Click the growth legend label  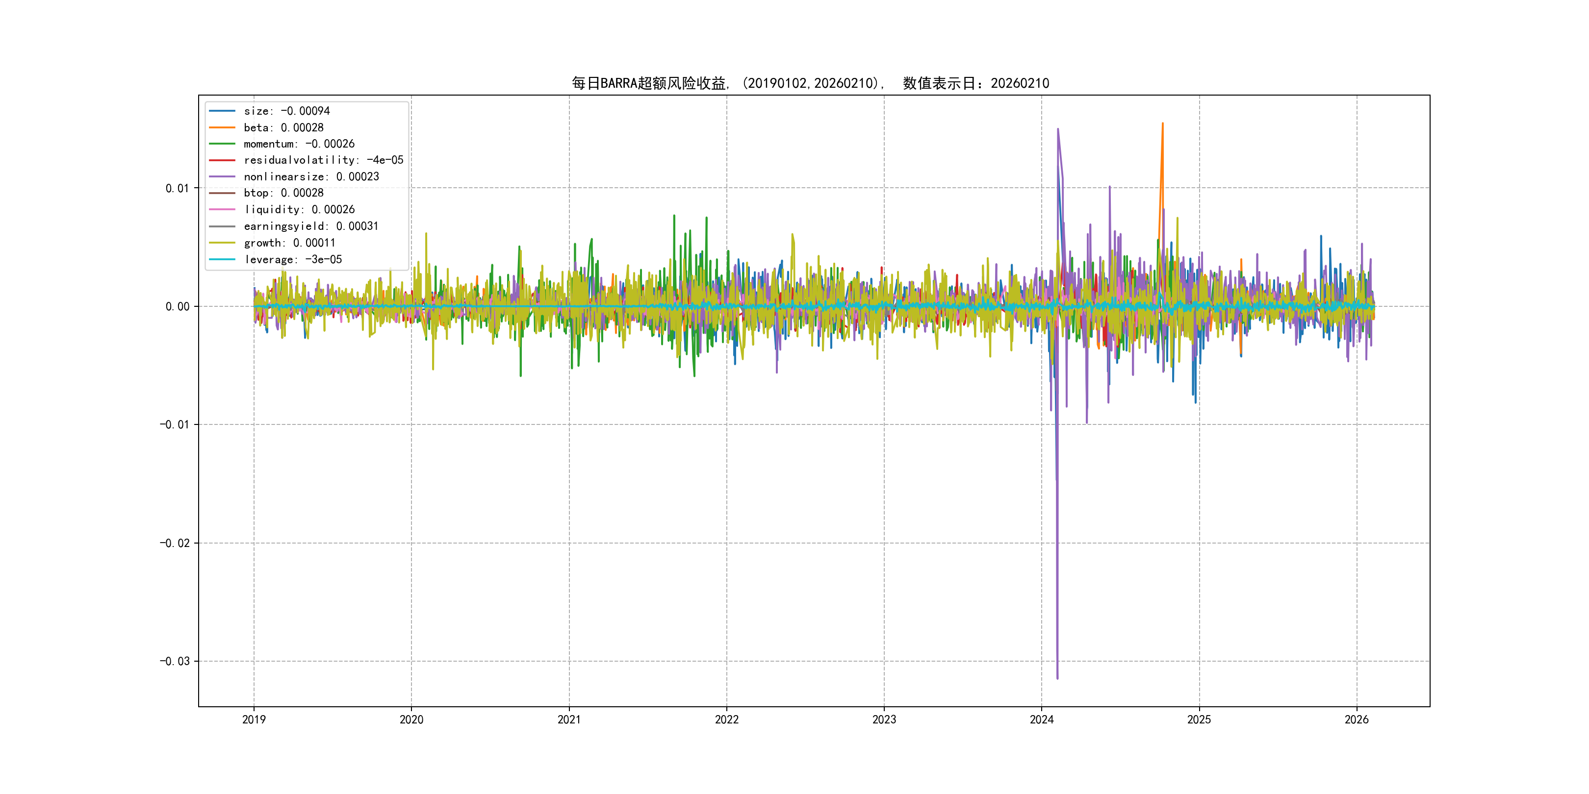[290, 243]
